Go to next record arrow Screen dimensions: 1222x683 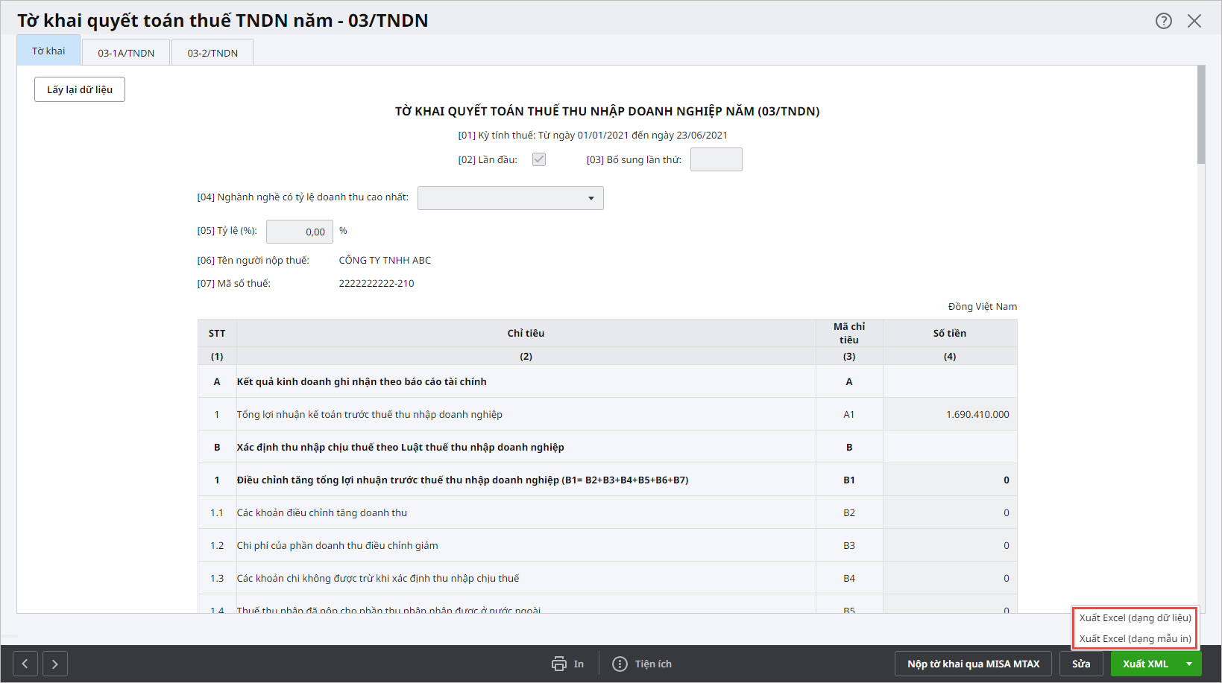pos(55,664)
